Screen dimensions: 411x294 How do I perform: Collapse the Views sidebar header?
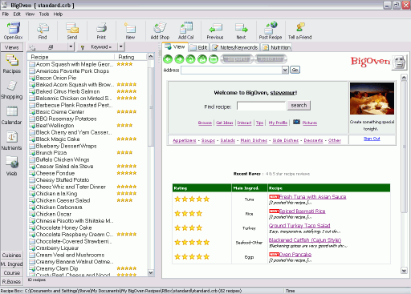tap(12, 47)
